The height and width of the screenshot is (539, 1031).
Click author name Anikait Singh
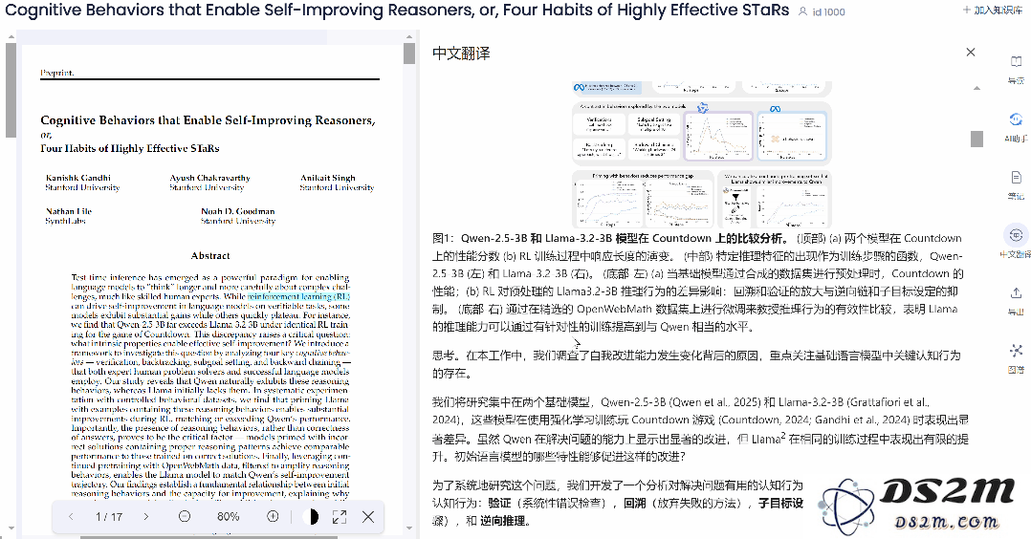tap(327, 178)
